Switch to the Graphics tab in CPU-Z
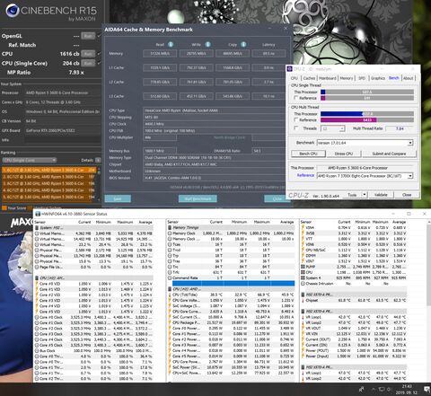431x396 pixels. click(378, 78)
